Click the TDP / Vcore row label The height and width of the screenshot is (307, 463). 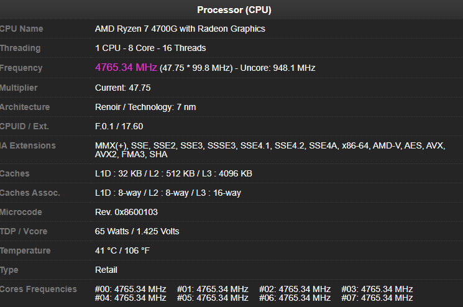pyautogui.click(x=24, y=231)
